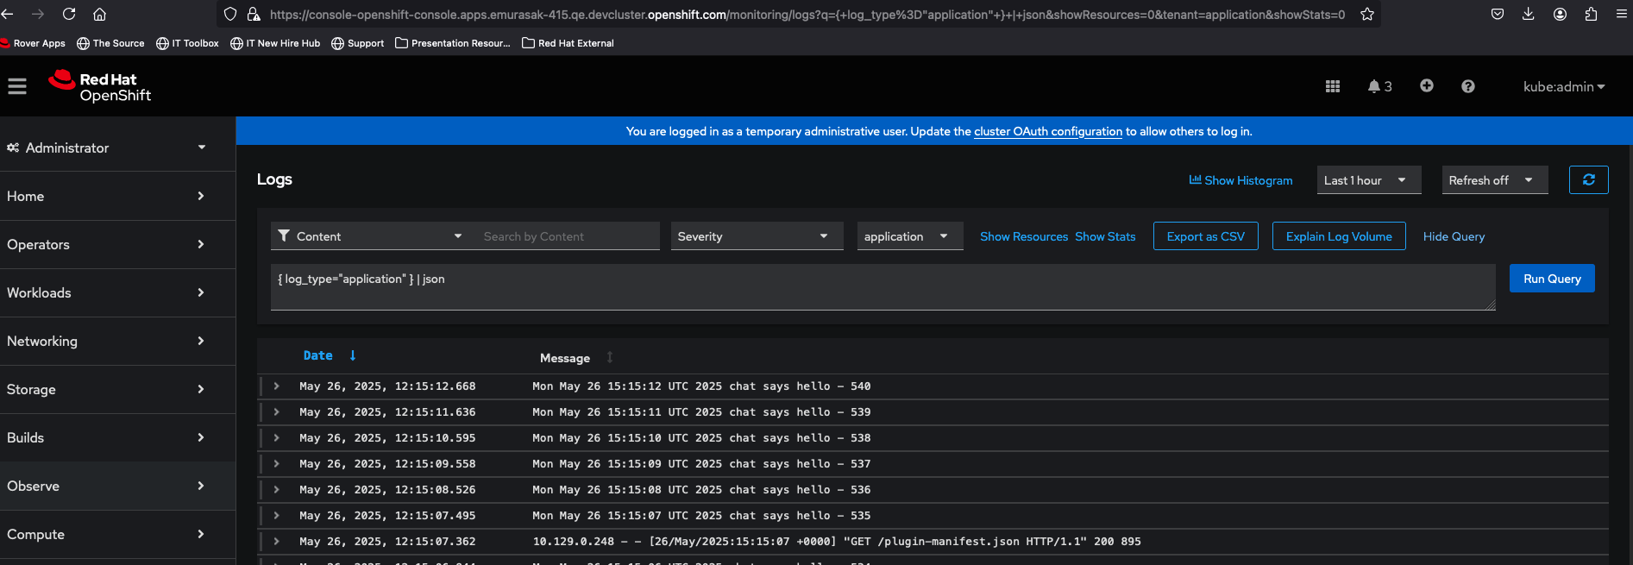Viewport: 1633px width, 565px height.
Task: Expand the Workloads navigation section
Action: click(x=117, y=292)
